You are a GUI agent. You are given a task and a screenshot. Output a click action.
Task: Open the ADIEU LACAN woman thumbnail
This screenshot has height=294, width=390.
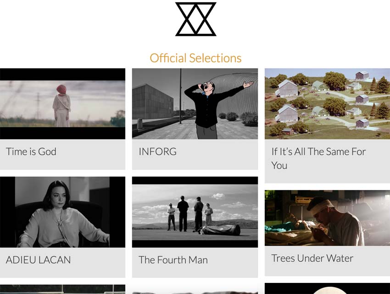coord(62,212)
